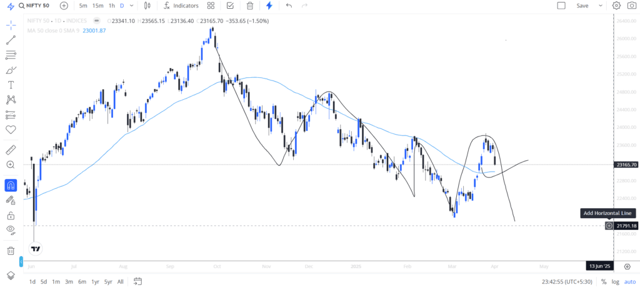The height and width of the screenshot is (288, 640).
Task: Set range to 3m
Action: [69, 282]
